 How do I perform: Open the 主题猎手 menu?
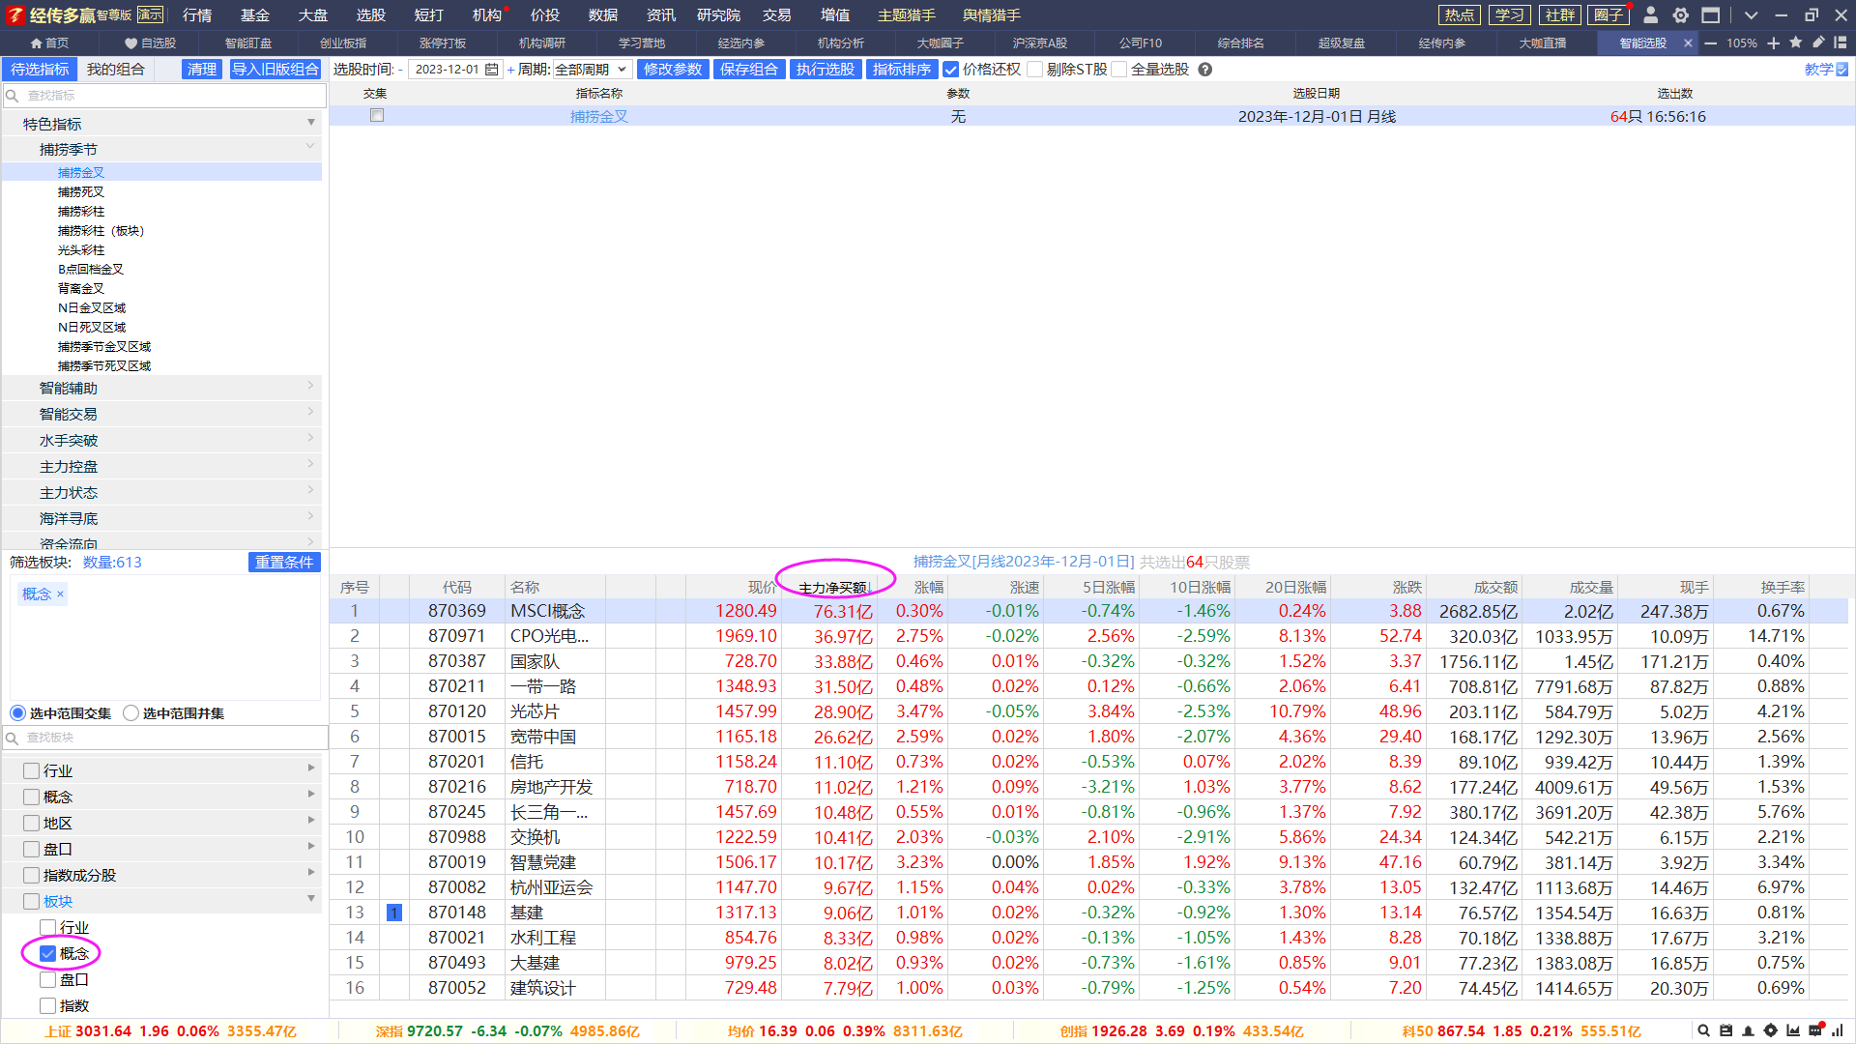(x=906, y=15)
